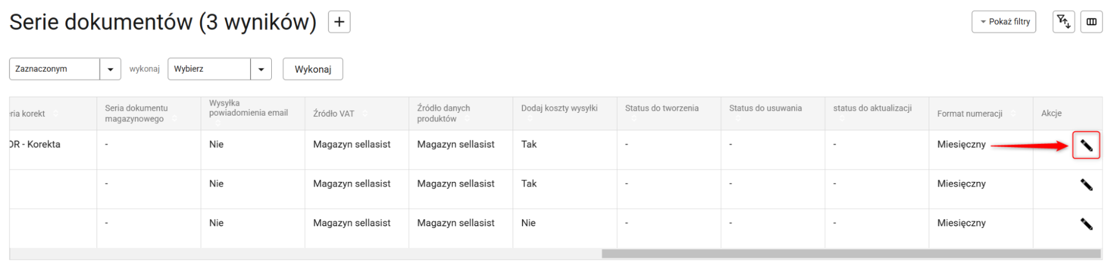1111x268 pixels.
Task: Edit the third row with pencil icon
Action: [1086, 224]
